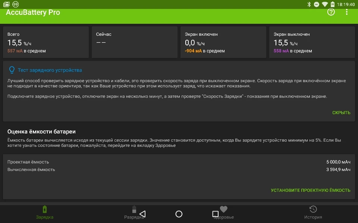Tap the Wi-Fi status icon
The width and height of the screenshot is (358, 223).
[324, 4]
